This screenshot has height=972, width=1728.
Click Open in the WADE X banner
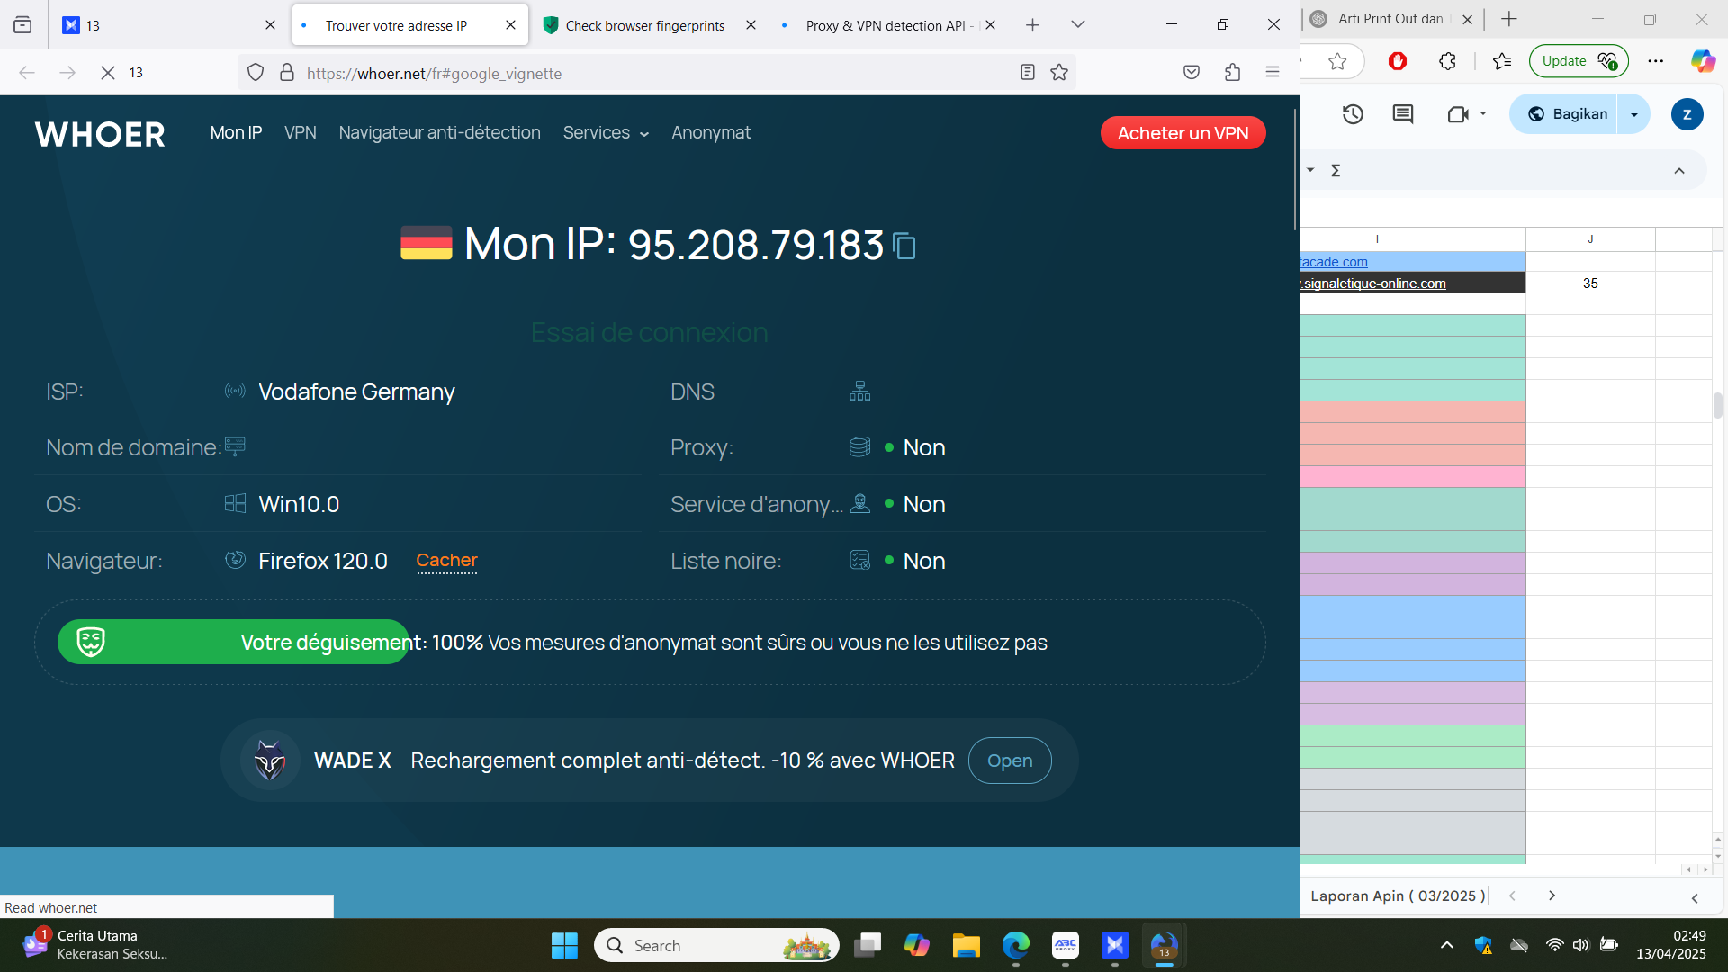(1010, 760)
